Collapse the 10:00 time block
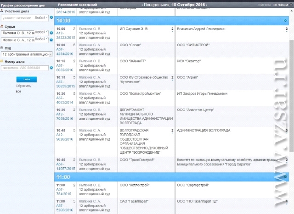Image resolution: width=294 pixels, height=214 pixels. [x=286, y=21]
